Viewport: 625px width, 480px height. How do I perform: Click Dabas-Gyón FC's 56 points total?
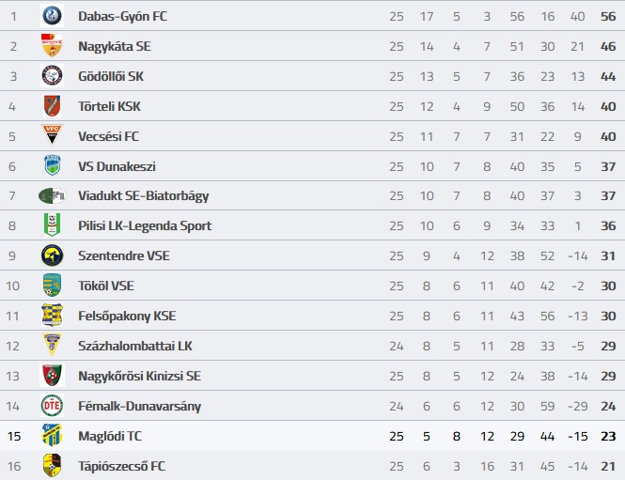(608, 16)
